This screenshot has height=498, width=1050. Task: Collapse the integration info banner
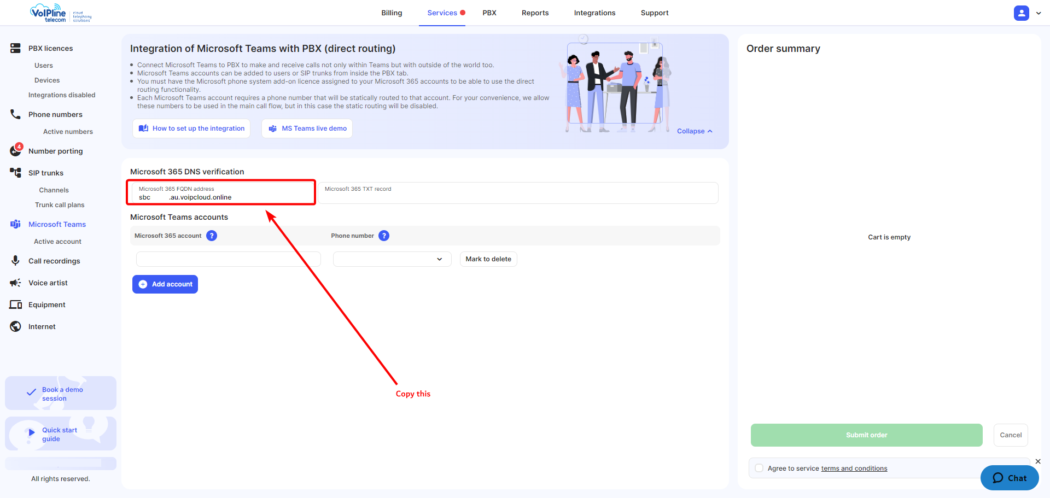click(695, 131)
